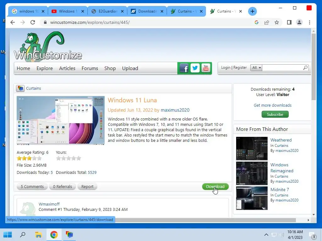Switch to the Windows YouTube tab
Screen dimensions: 322x241
tap(68, 11)
